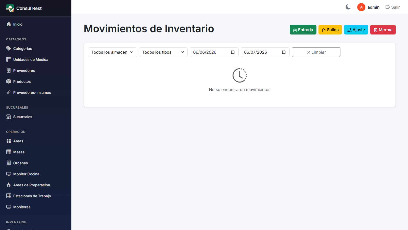
Task: Record a Merma movement
Action: coord(383,30)
